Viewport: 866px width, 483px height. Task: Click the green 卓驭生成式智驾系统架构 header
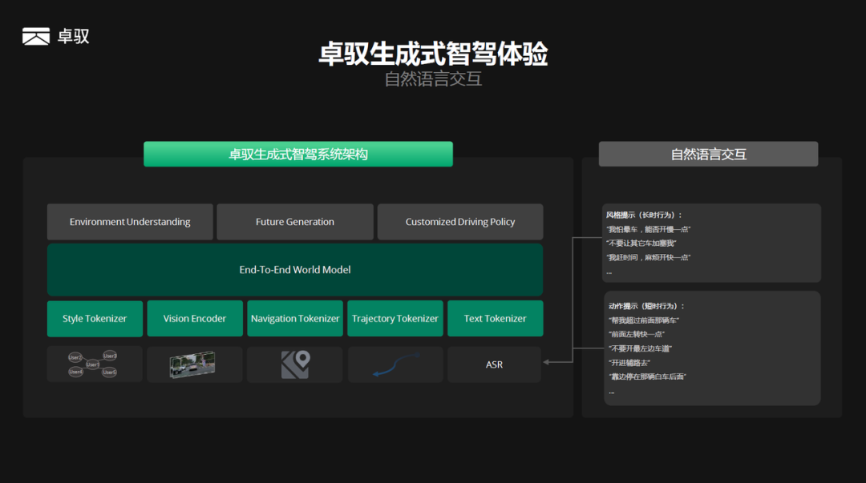pos(298,154)
